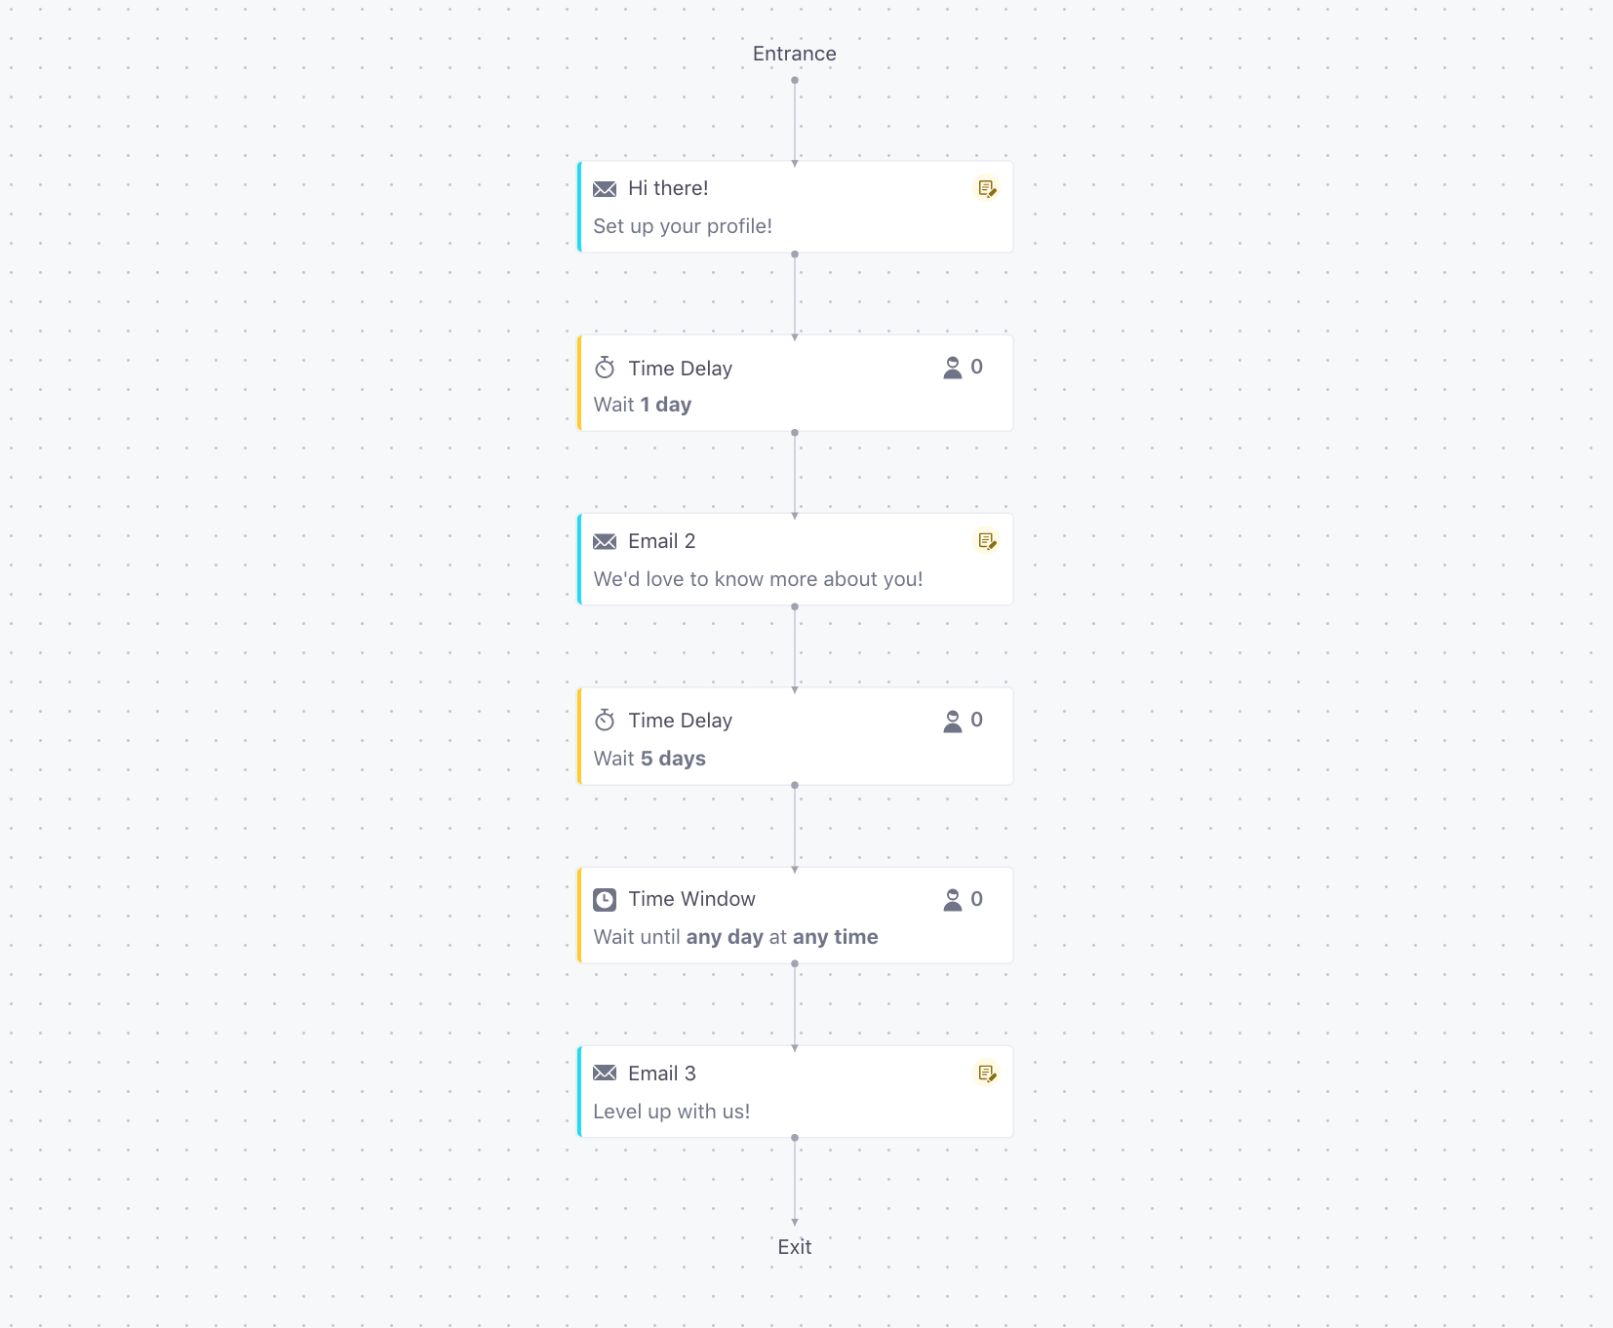Click stopwatch icon on Wait 1 day delay
Viewport: 1613px width, 1328px height.
(605, 368)
